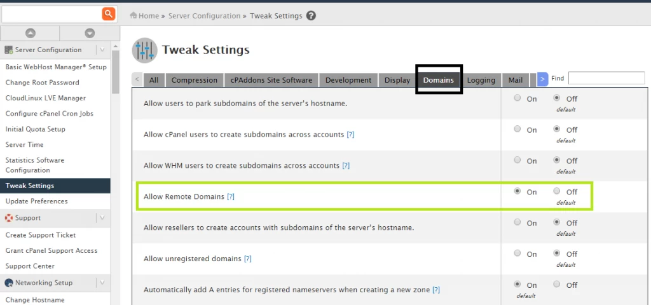Screen dimensions: 651x305
Task: Click the sidebar scroll up arrow icon
Action: [x=30, y=33]
